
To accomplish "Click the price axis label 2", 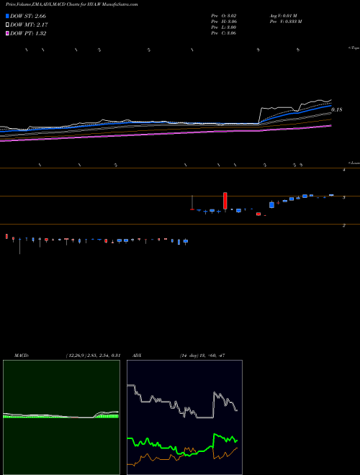I will point(343,226).
